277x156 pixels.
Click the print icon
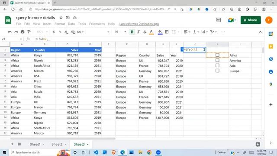23,32
